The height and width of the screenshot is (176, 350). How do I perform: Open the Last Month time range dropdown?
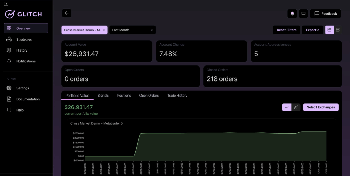(132, 30)
